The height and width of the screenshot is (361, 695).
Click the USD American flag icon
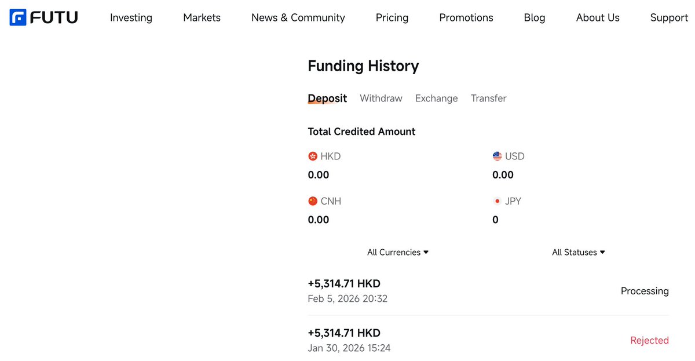click(x=497, y=156)
